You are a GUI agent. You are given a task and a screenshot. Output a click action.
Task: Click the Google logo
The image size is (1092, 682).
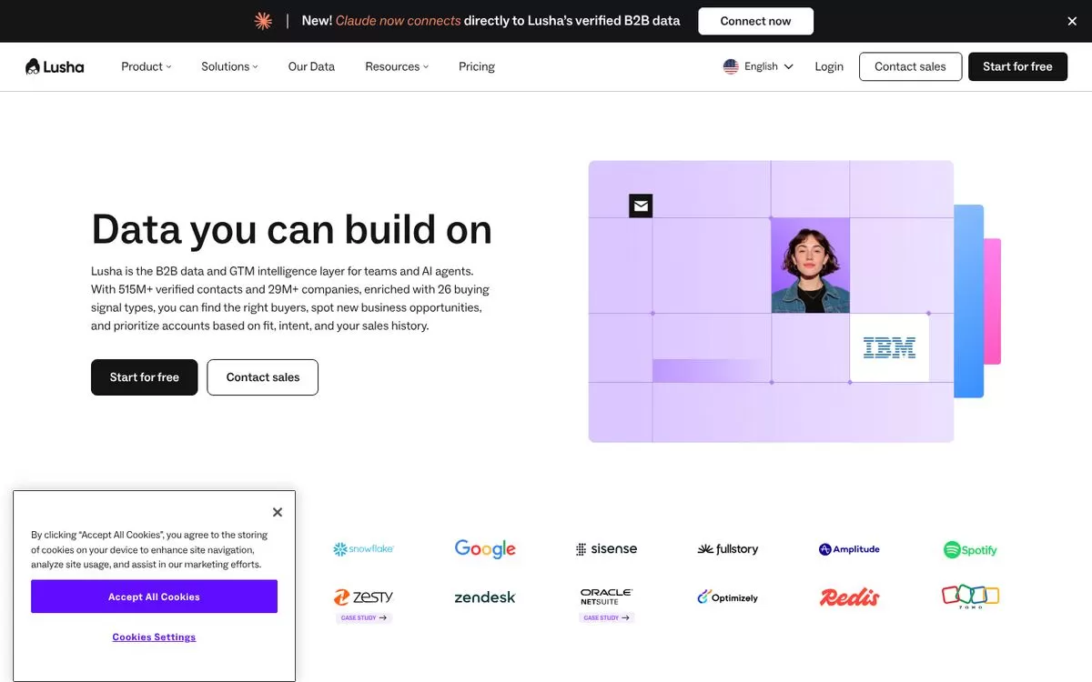(485, 549)
